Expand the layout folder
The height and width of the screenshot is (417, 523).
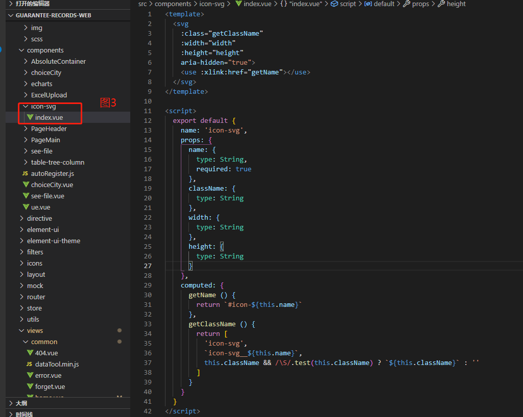(21, 274)
